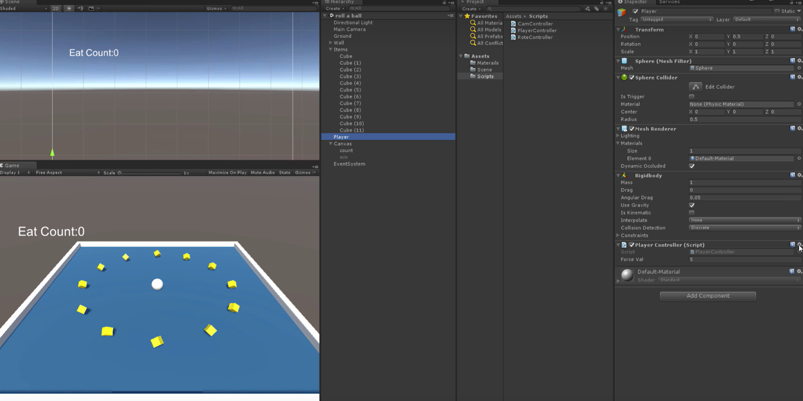Image resolution: width=803 pixels, height=401 pixels.
Task: Open Rigidbody help reference icon
Action: coord(792,175)
